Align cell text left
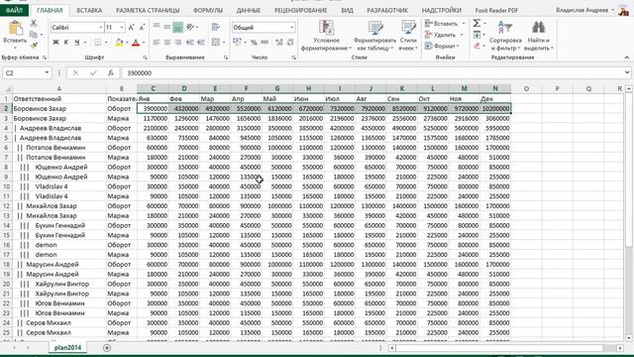Viewport: 634px width, 357px height. point(157,42)
